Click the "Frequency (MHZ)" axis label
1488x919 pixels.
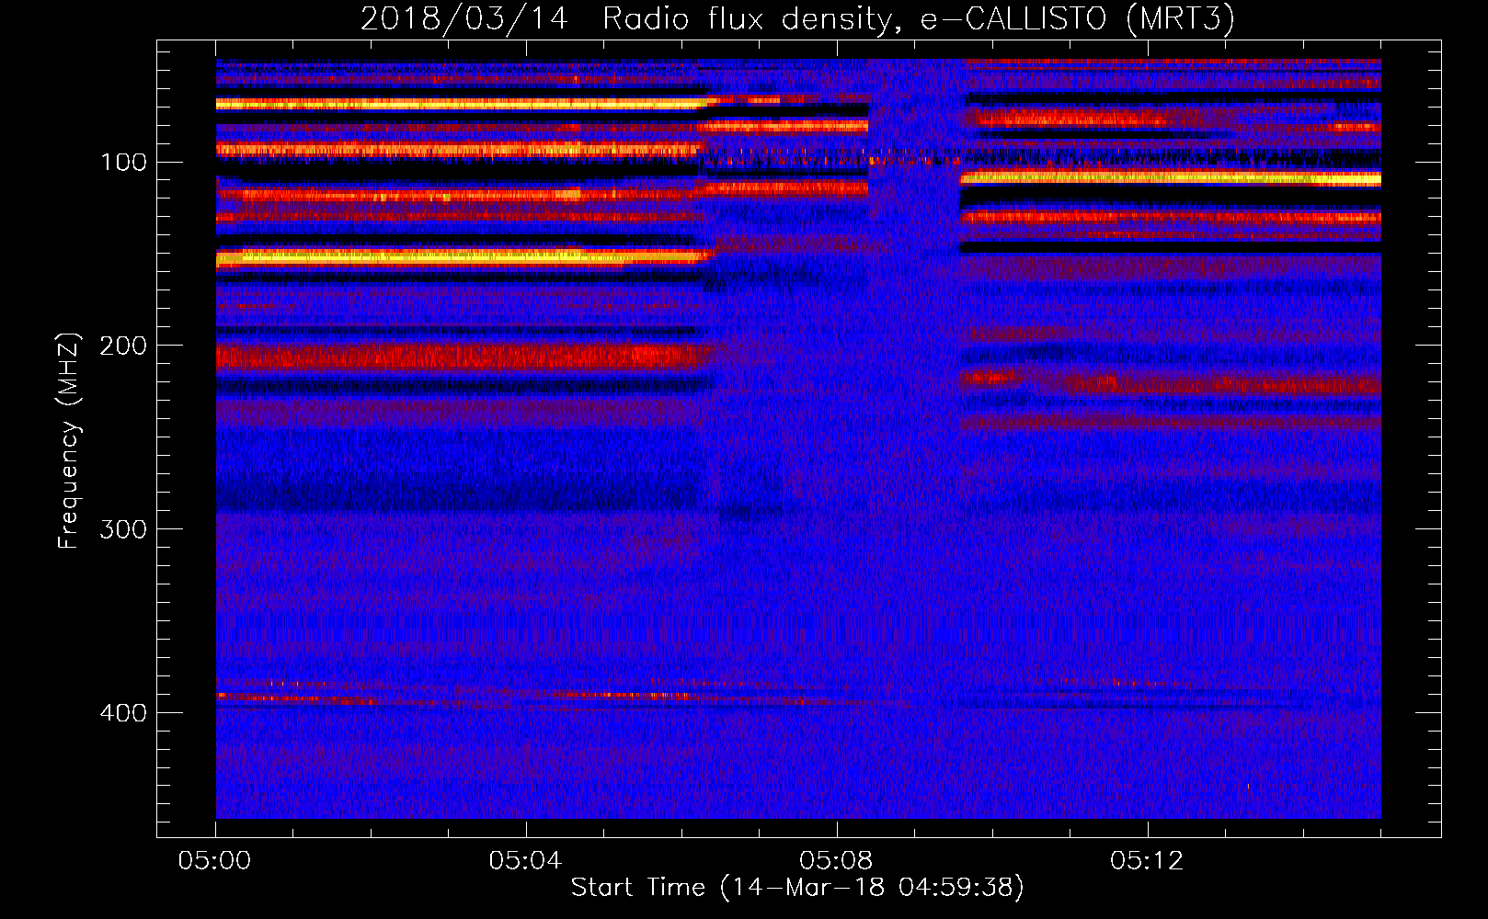69,441
